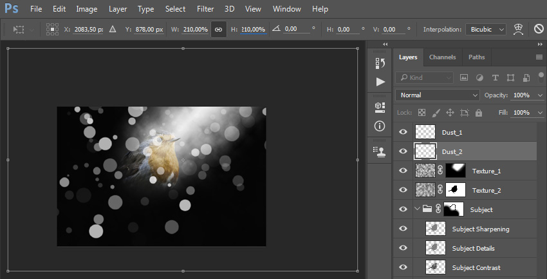Collapse the Layers panel group arrows
547x279 pixels.
(540, 44)
